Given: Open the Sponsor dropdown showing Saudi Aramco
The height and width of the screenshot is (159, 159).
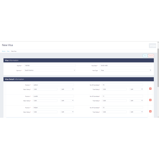Looking at the screenshot, I should [x=50, y=70].
